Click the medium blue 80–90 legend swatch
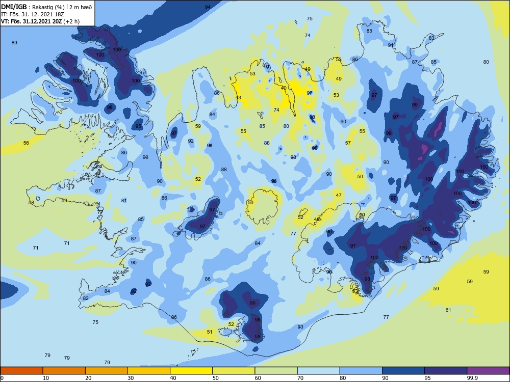510x382 pixels. [x=361, y=371]
